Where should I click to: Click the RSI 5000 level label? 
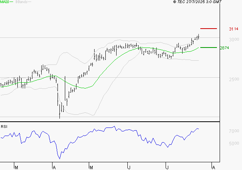(x=233, y=144)
